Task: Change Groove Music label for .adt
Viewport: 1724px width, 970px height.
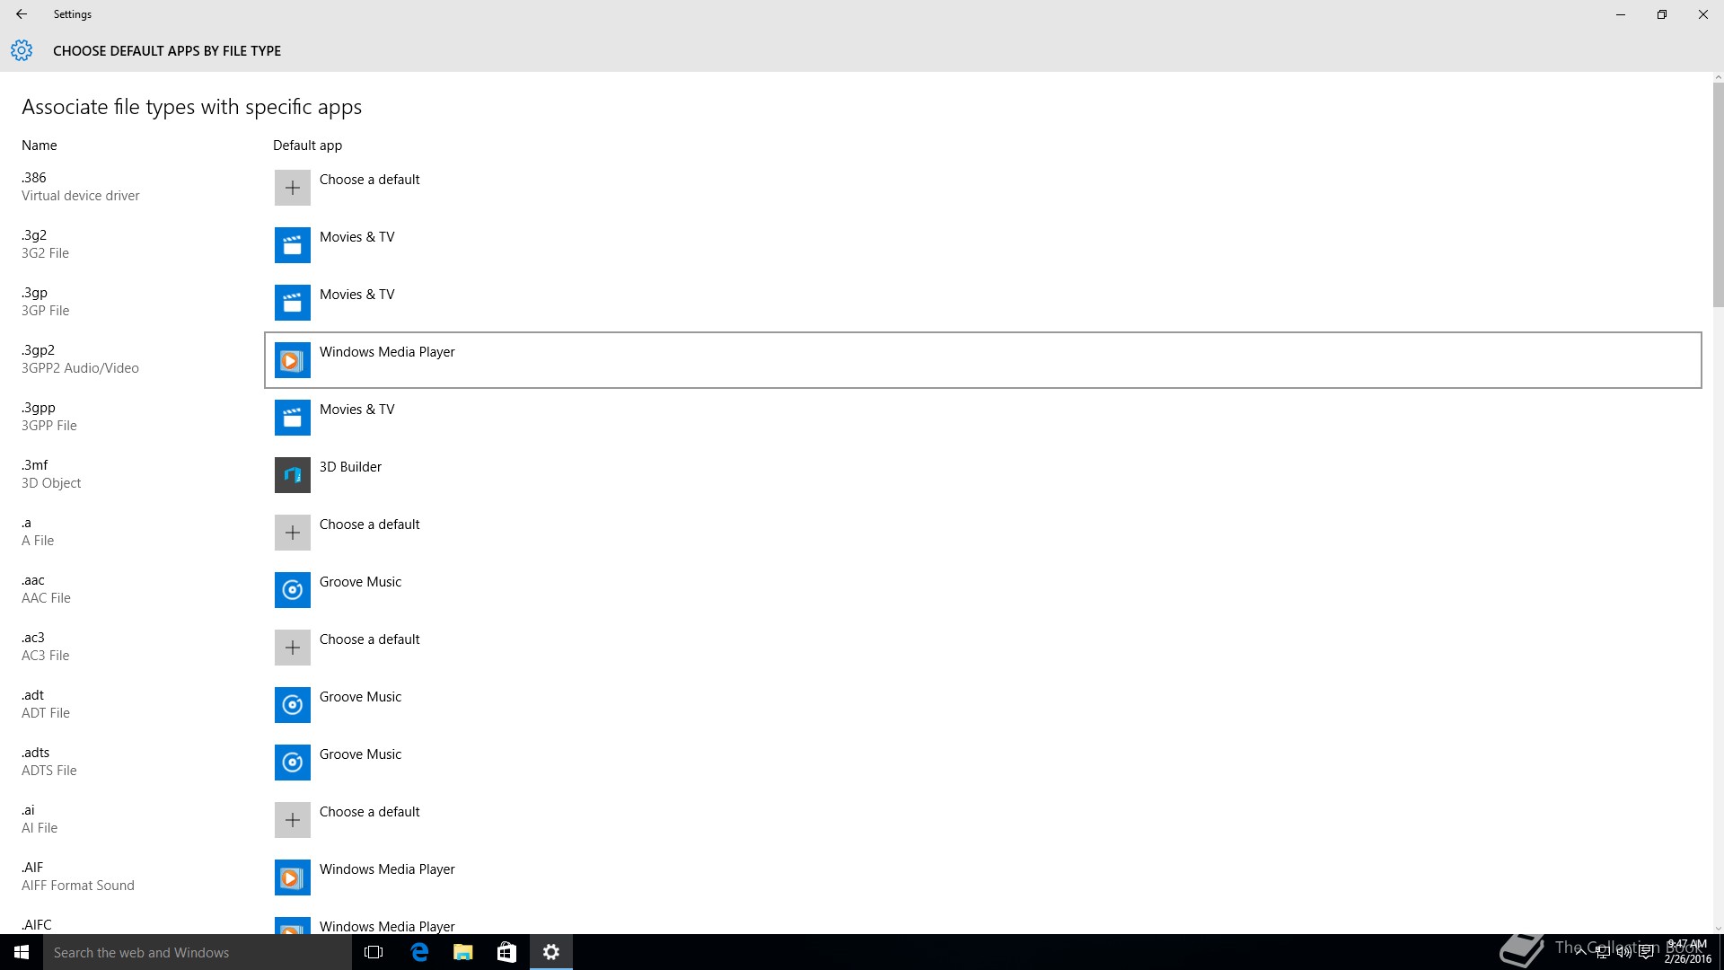Action: (x=360, y=697)
